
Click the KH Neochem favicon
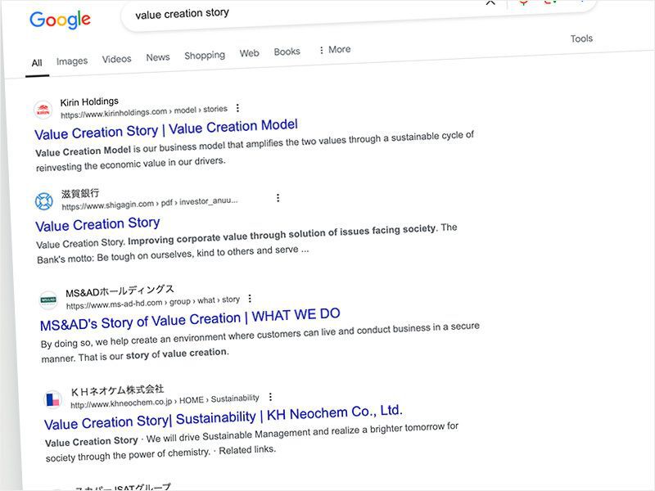click(52, 399)
